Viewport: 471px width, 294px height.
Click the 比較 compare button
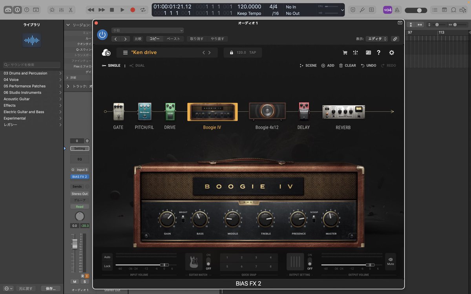coord(138,39)
